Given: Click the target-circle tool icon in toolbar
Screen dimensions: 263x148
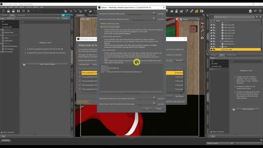Looking at the screenshot, I should pos(81,11).
